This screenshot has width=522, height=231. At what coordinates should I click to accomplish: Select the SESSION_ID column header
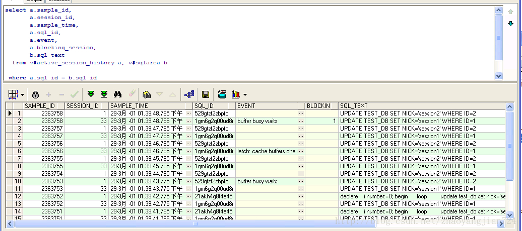87,106
